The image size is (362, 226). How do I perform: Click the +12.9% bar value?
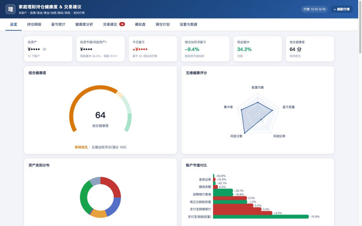point(221,180)
